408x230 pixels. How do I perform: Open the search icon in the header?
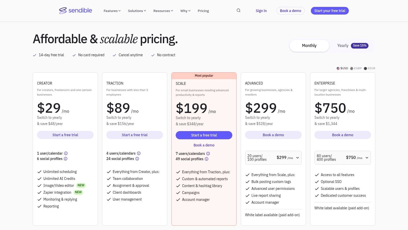pyautogui.click(x=238, y=10)
